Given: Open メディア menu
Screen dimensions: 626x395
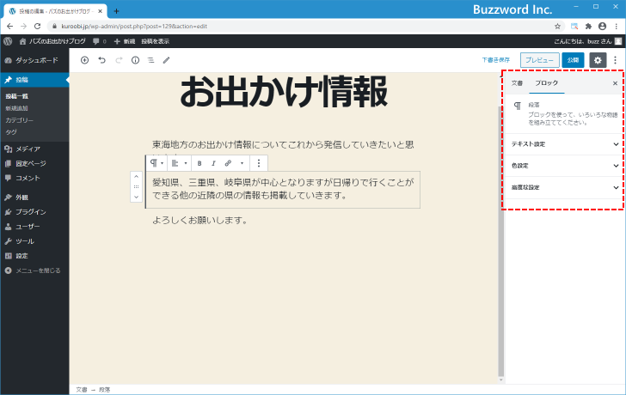Looking at the screenshot, I should (34, 149).
